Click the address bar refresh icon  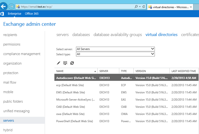144,7
